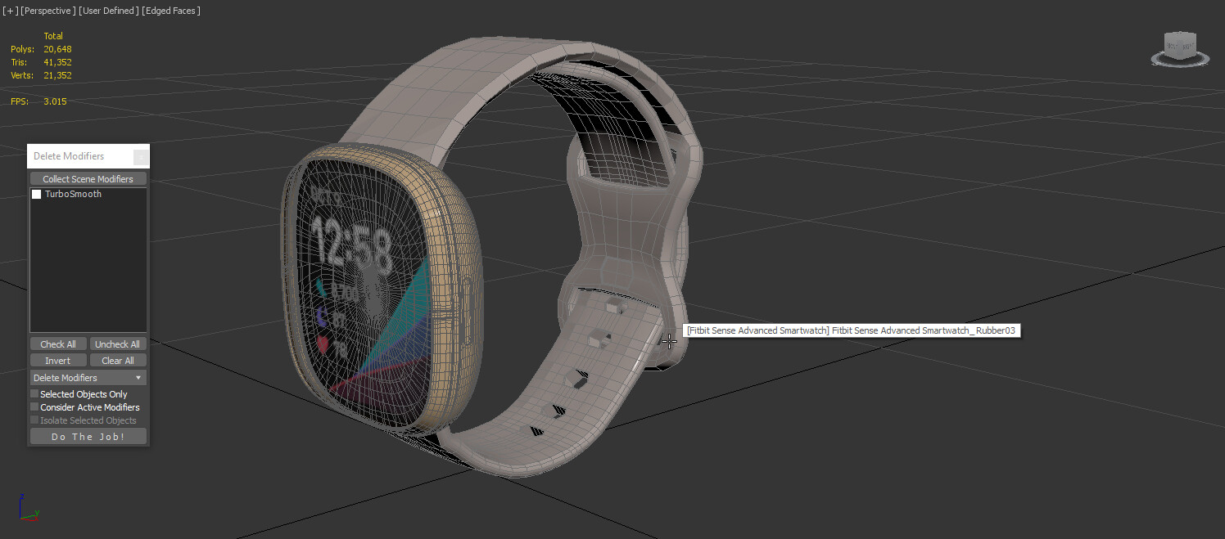Click the ViewCube to reorient the view

coord(1178,47)
